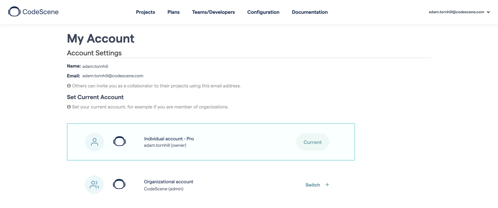Select the 'Individual account - Pro' title
Screen dimensions: 498x208
pos(169,139)
